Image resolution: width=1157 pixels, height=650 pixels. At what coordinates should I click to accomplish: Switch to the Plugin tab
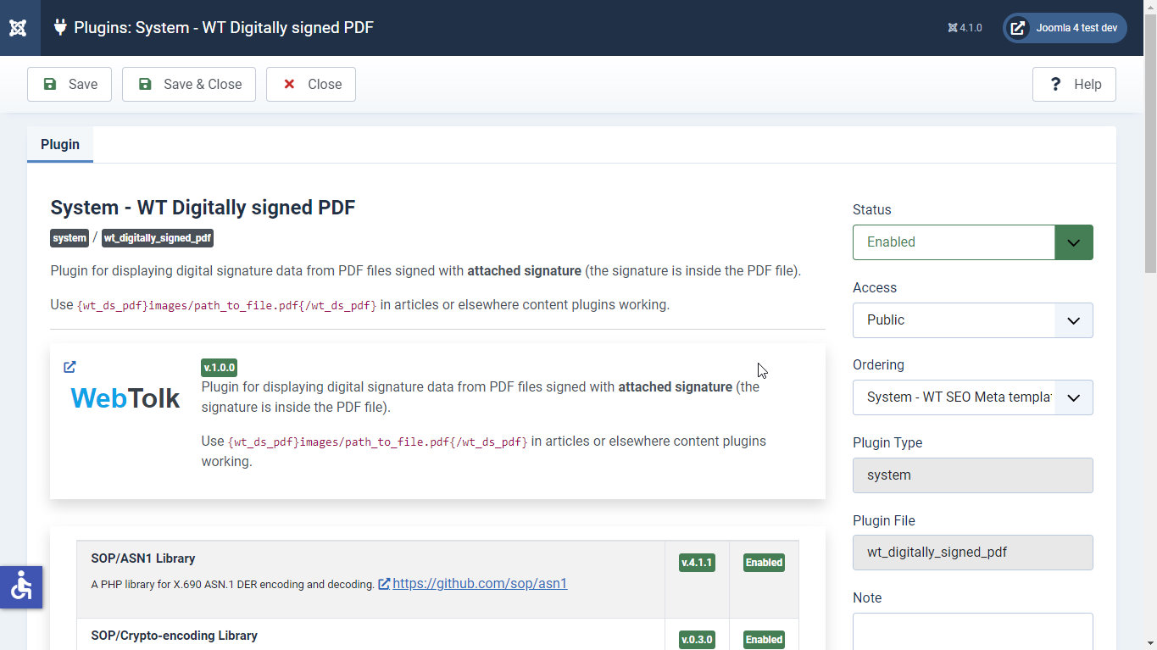coord(60,145)
